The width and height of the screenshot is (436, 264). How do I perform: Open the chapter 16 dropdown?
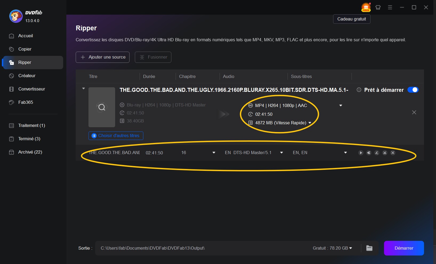click(x=214, y=153)
